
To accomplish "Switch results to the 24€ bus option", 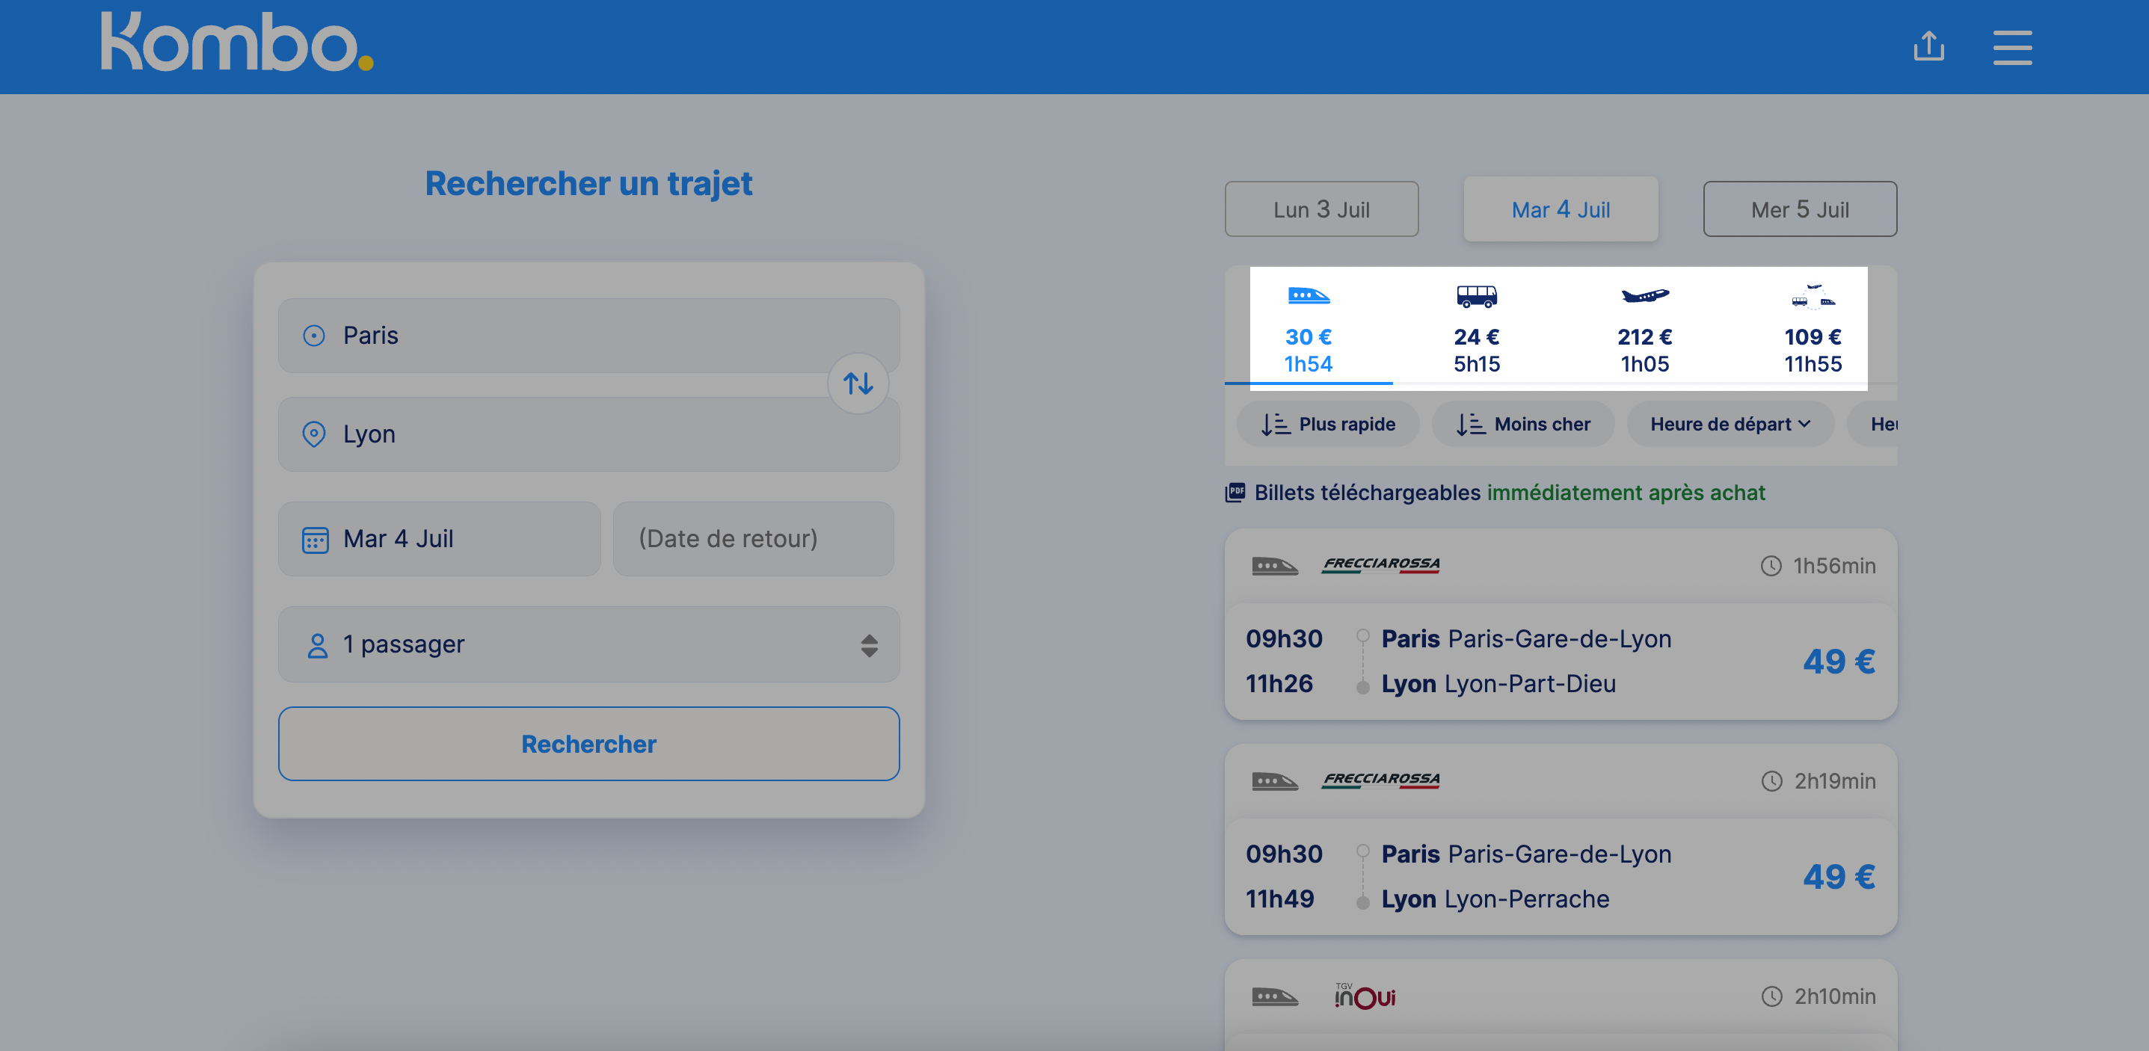I will click(x=1476, y=330).
